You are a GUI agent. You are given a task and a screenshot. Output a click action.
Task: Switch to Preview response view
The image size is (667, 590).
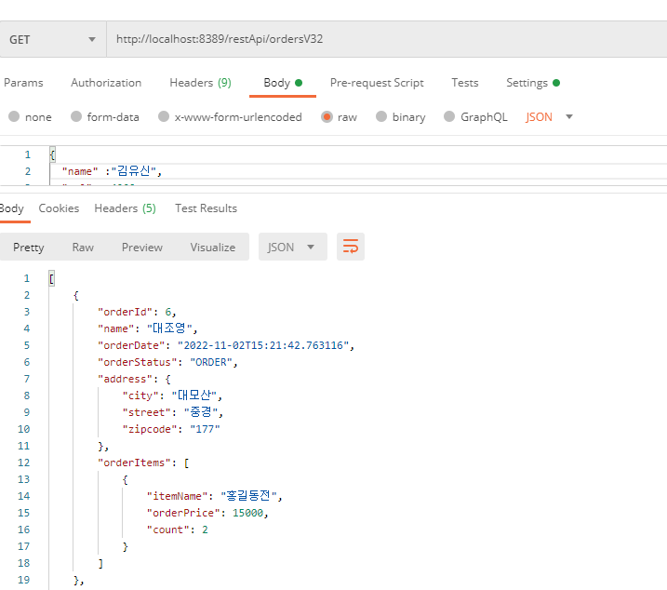click(142, 247)
